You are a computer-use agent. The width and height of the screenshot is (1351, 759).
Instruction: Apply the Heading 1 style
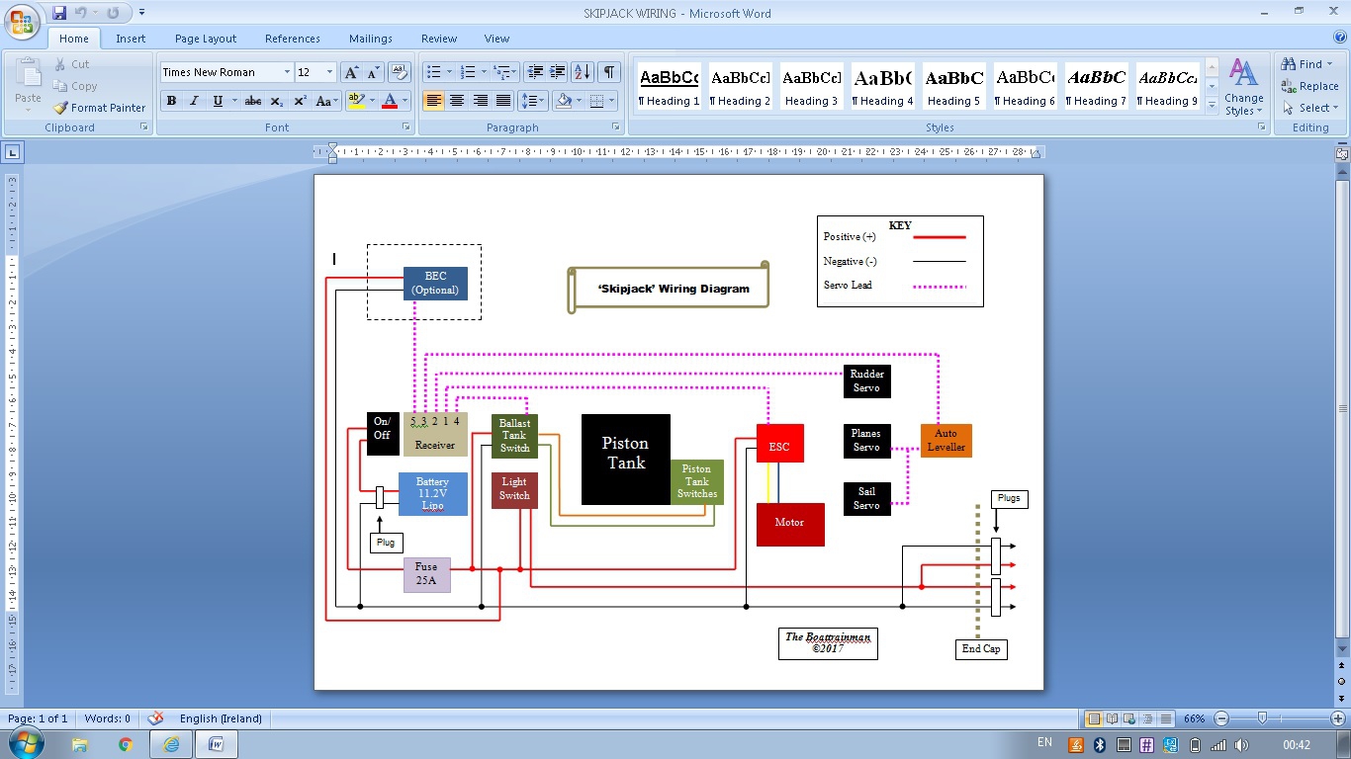pyautogui.click(x=669, y=87)
